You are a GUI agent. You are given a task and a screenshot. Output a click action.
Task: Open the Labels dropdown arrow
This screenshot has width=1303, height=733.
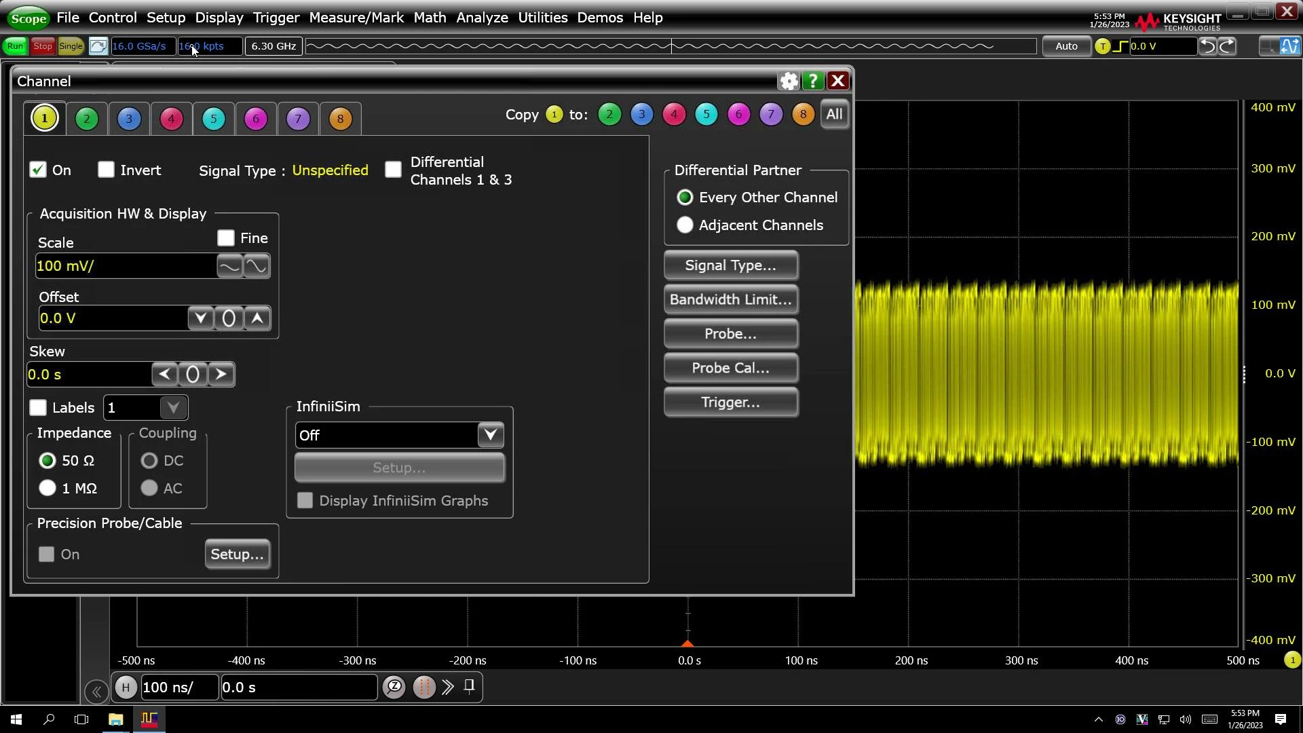(173, 407)
